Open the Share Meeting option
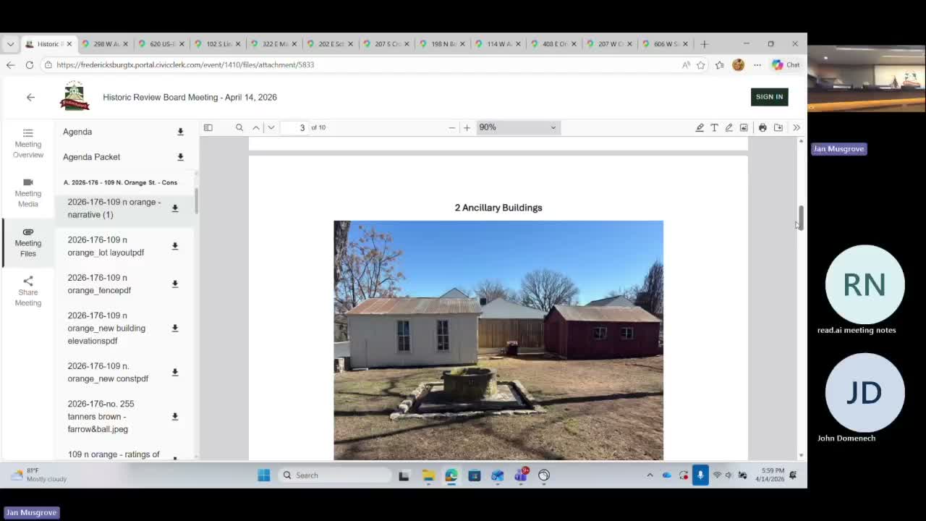The width and height of the screenshot is (926, 521). 28,292
